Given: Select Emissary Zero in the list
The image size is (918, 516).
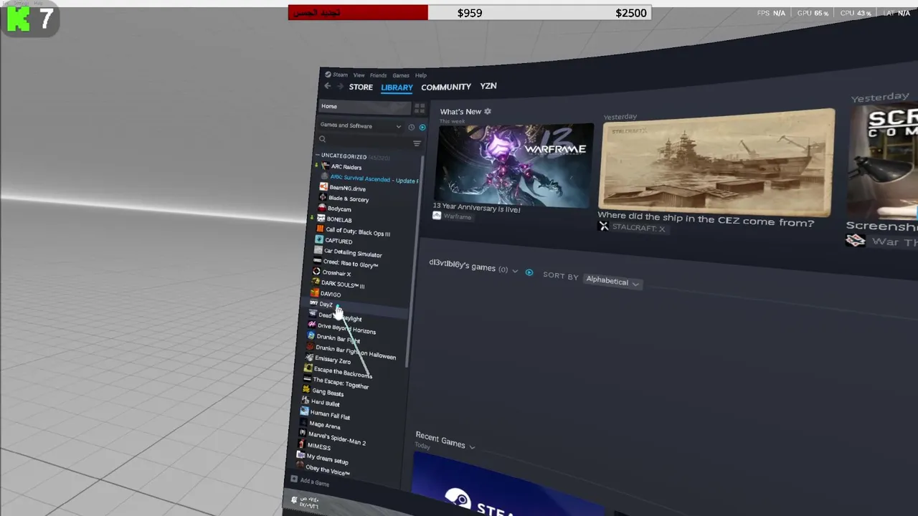Looking at the screenshot, I should pos(333,360).
